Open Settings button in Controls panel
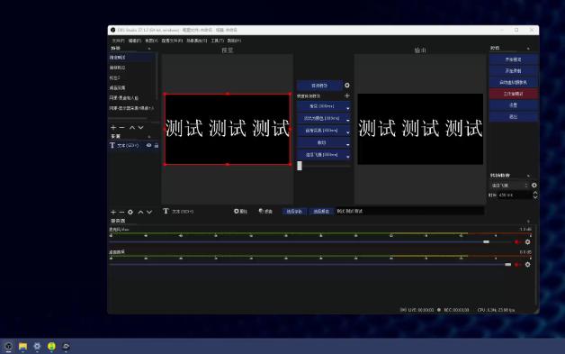This screenshot has width=565, height=354. [514, 105]
